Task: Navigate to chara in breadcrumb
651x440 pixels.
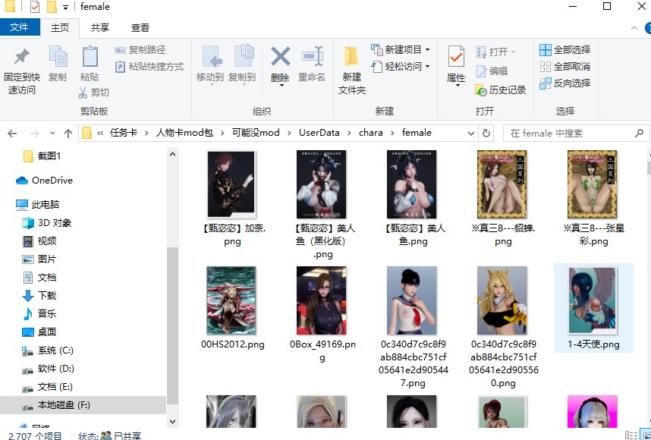Action: click(x=371, y=133)
